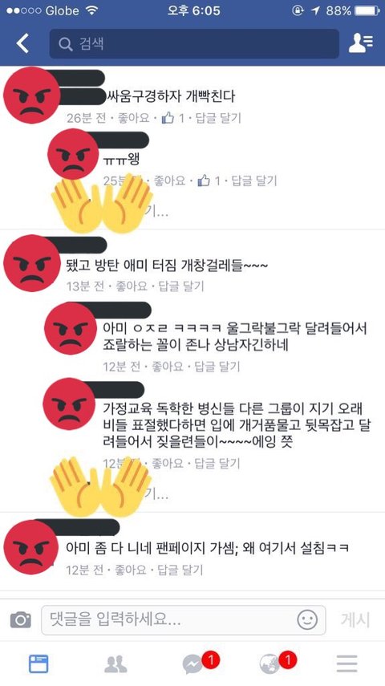Open the Friends tab at bottom
Viewport: 385px width, 686px height.
tap(115, 664)
